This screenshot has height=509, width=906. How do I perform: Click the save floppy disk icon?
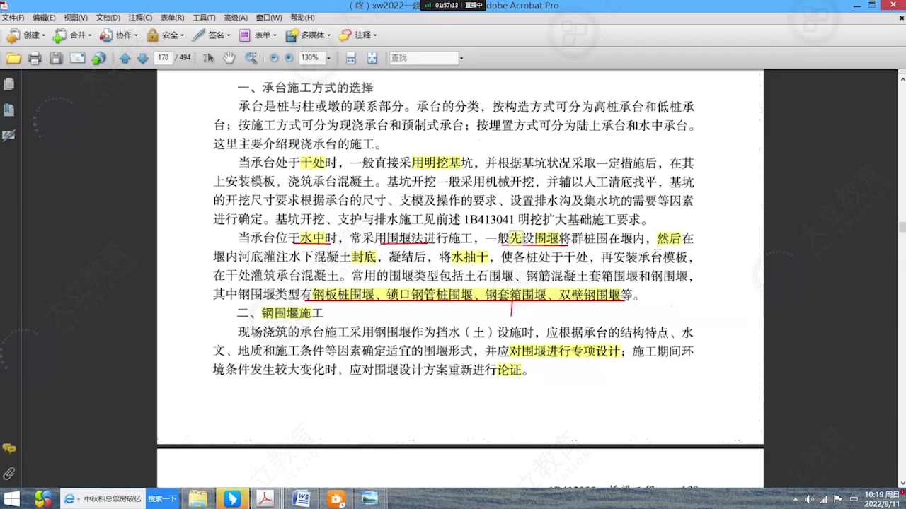[56, 58]
